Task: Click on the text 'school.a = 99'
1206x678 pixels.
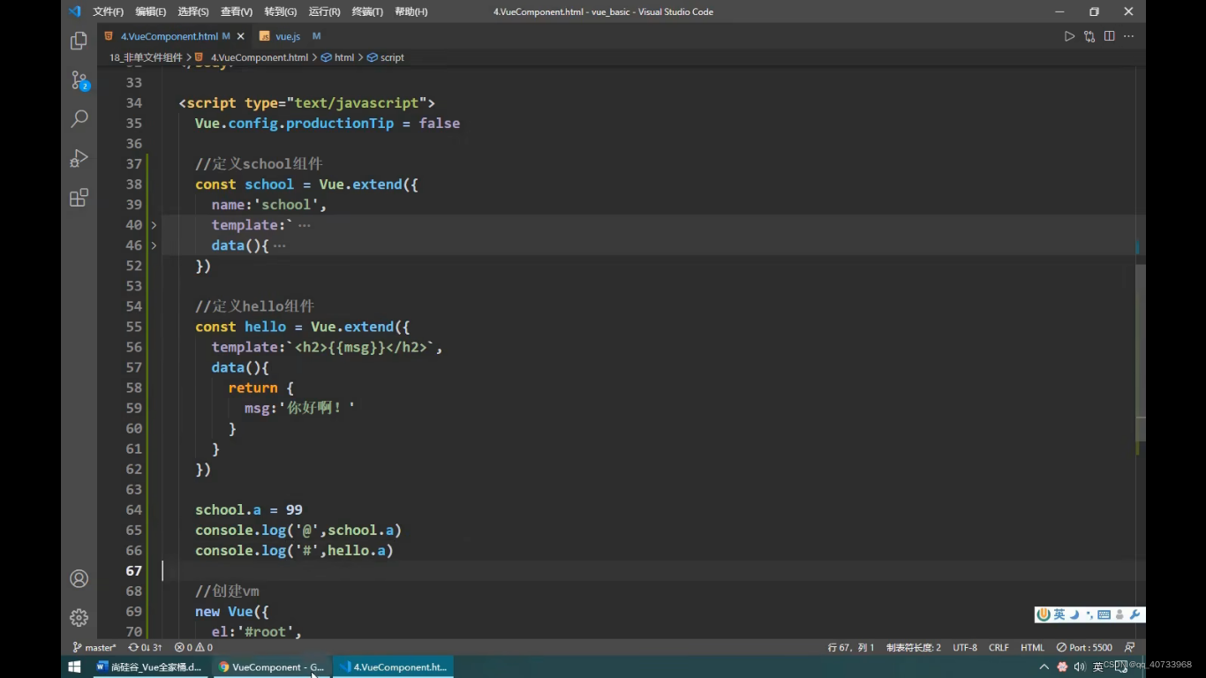Action: coord(249,509)
